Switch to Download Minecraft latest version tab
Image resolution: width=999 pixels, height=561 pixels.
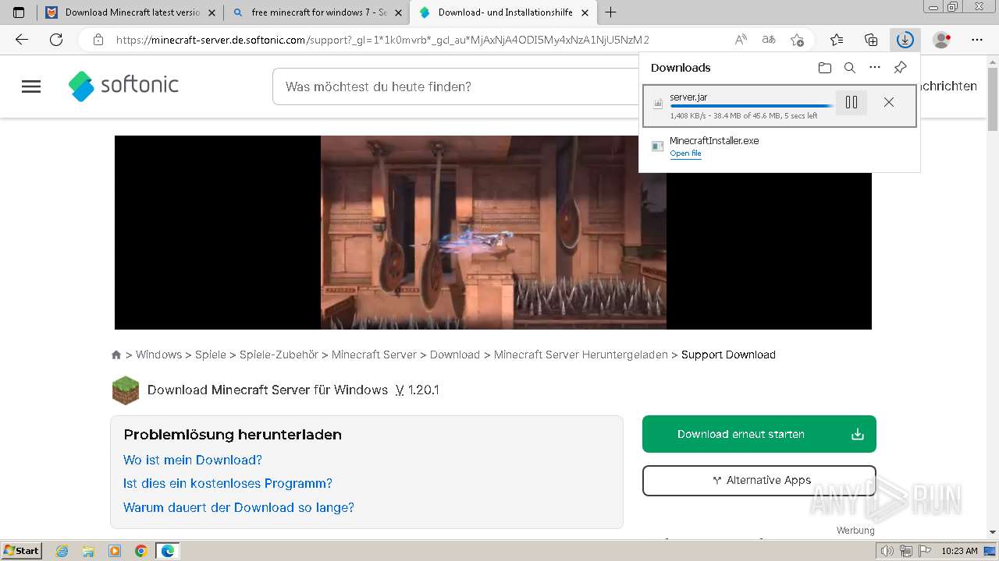pyautogui.click(x=129, y=12)
